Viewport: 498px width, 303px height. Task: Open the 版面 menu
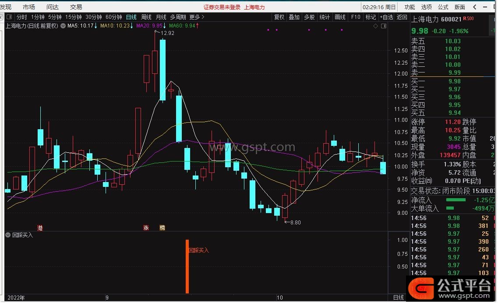click(x=459, y=7)
